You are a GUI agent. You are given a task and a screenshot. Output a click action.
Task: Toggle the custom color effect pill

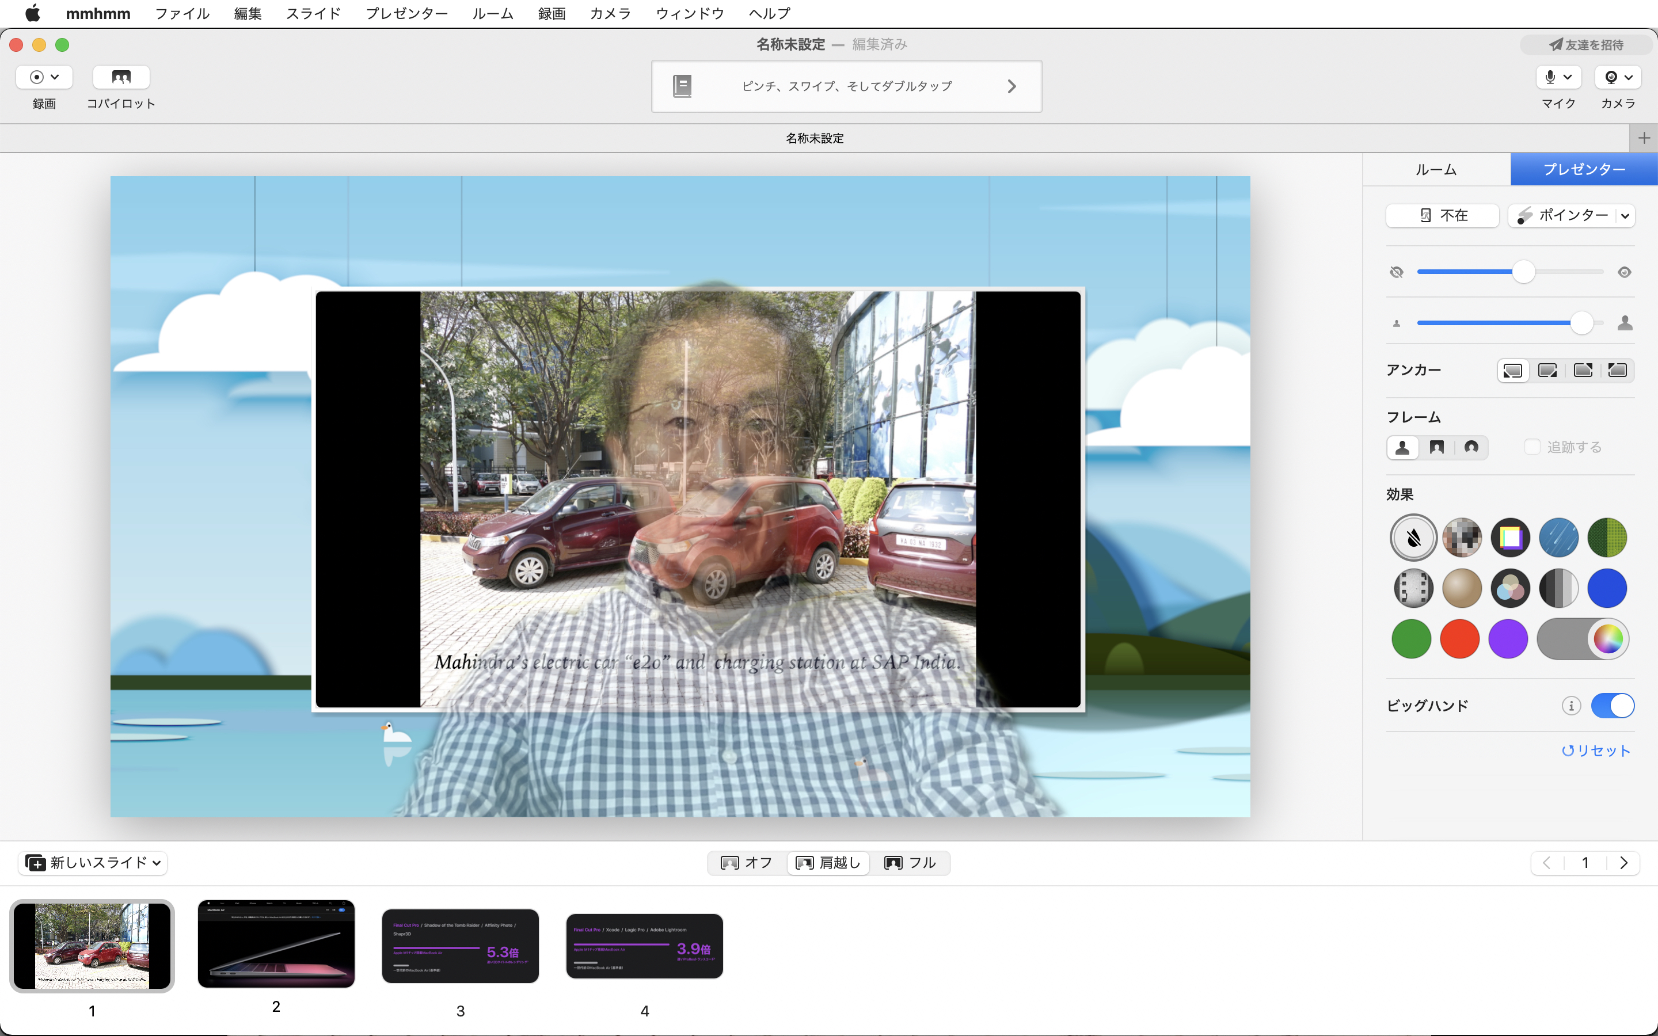[1583, 639]
